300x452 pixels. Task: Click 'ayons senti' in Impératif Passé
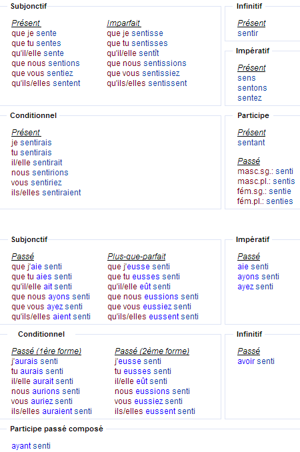click(x=258, y=277)
